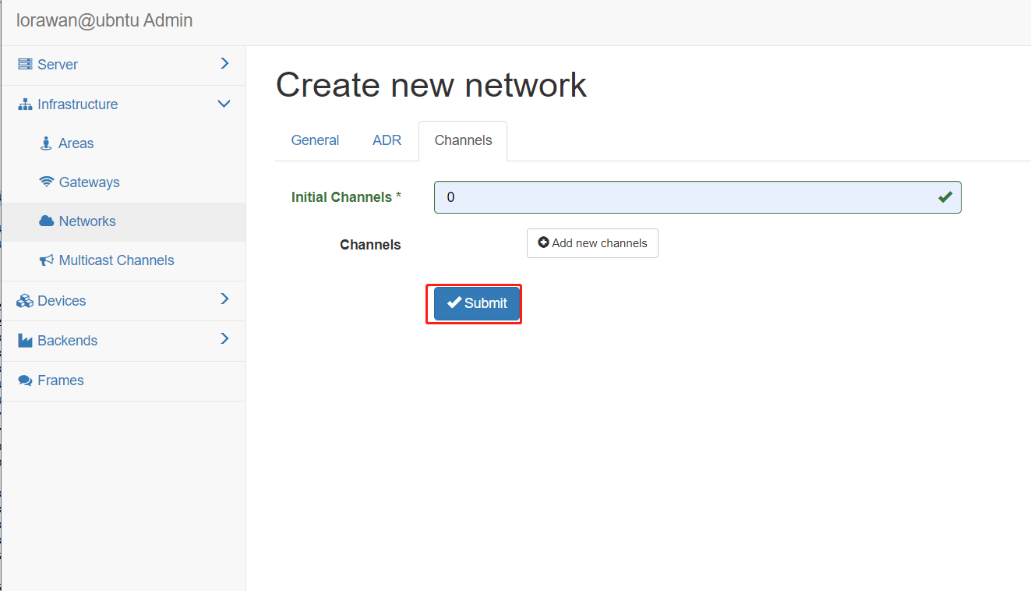Click the Initial Channels label
The width and height of the screenshot is (1031, 591).
(346, 197)
